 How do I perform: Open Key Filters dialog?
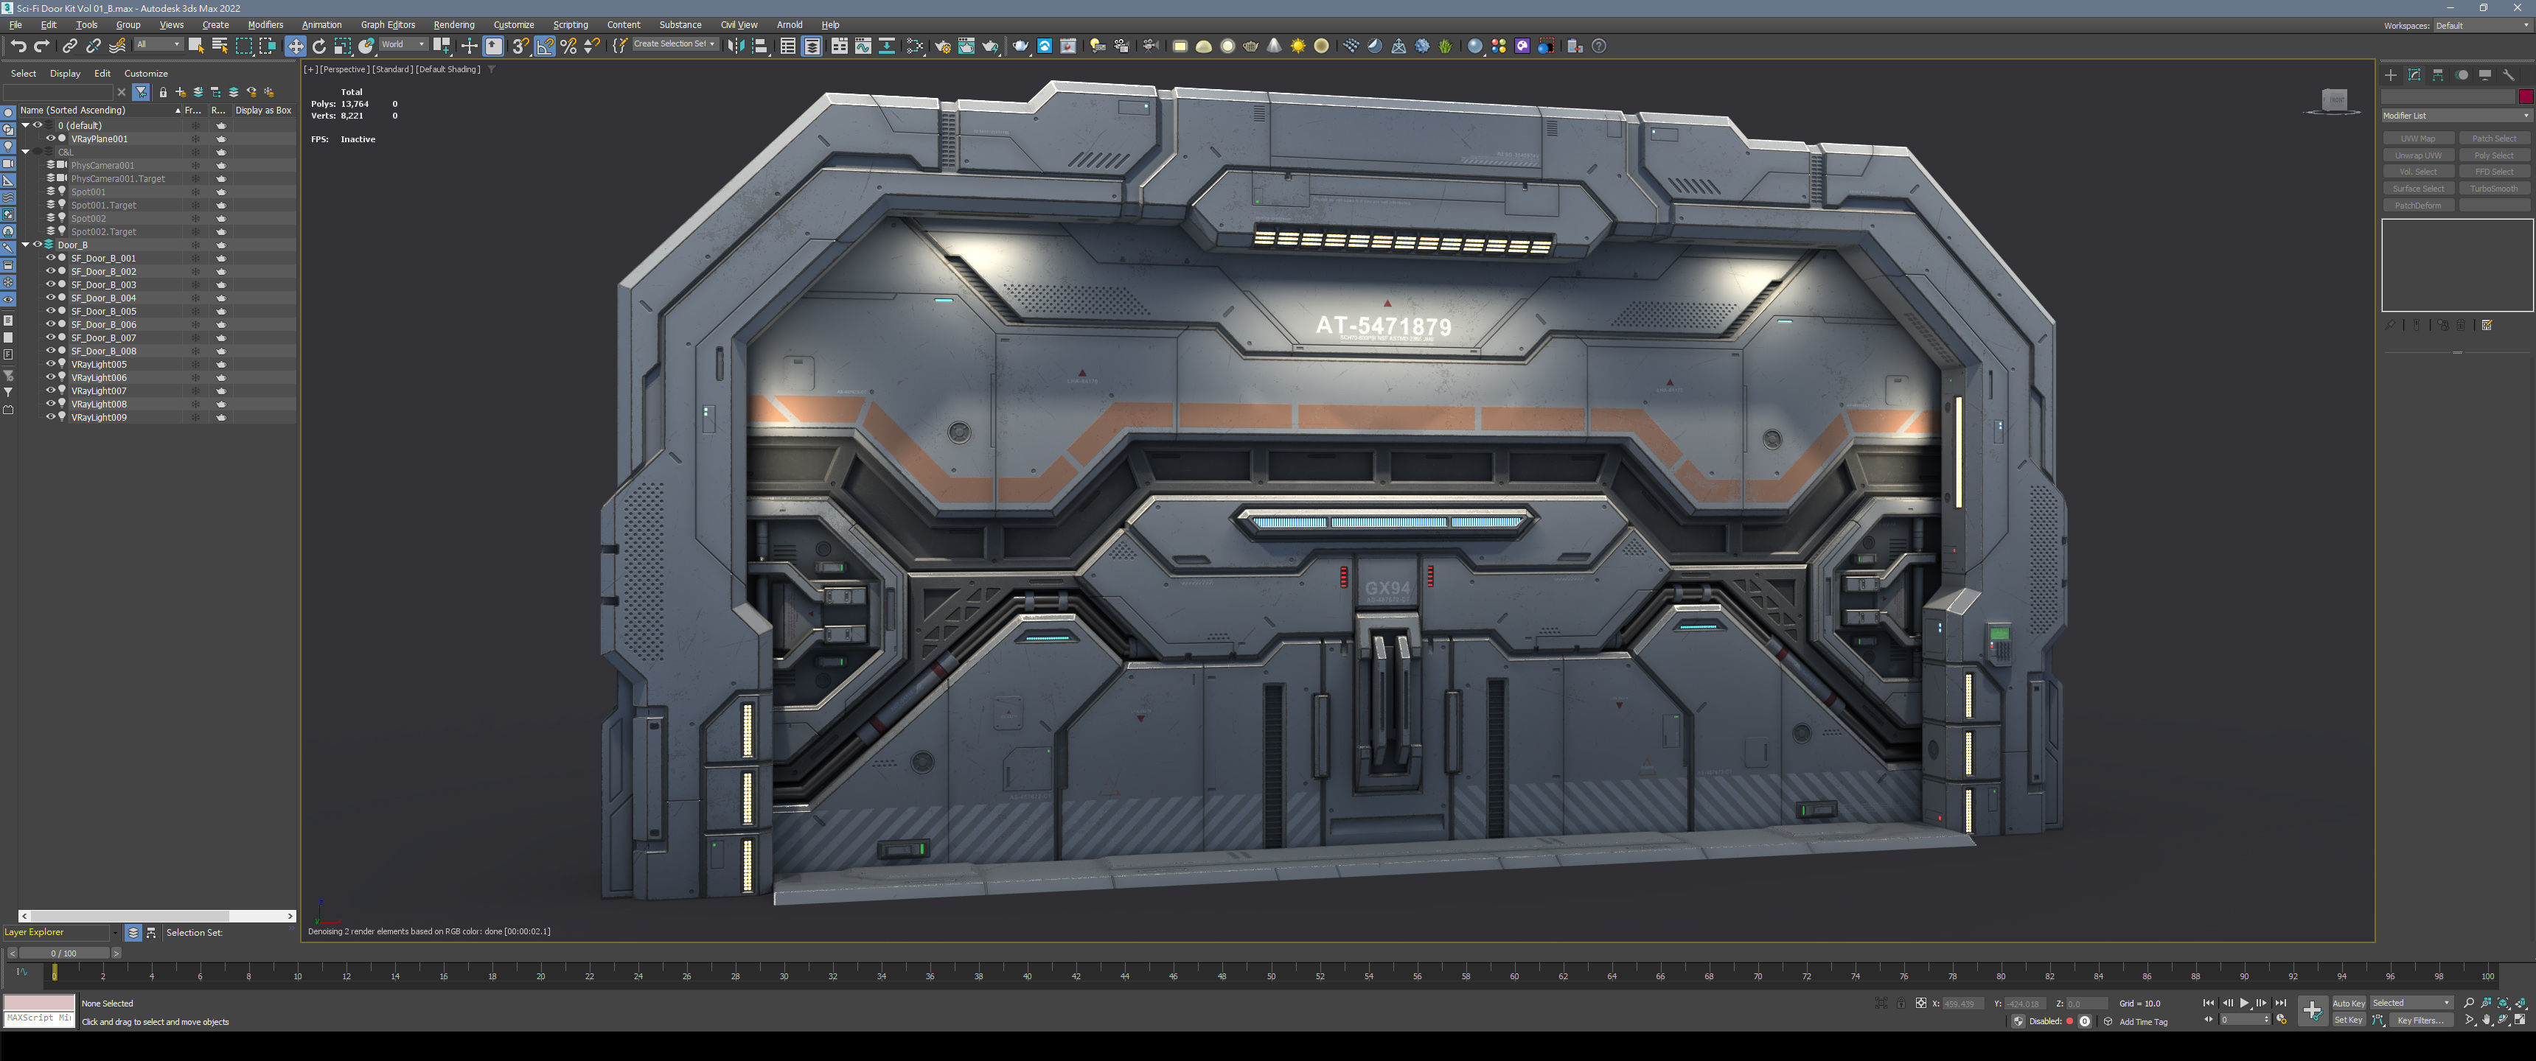[2421, 1020]
